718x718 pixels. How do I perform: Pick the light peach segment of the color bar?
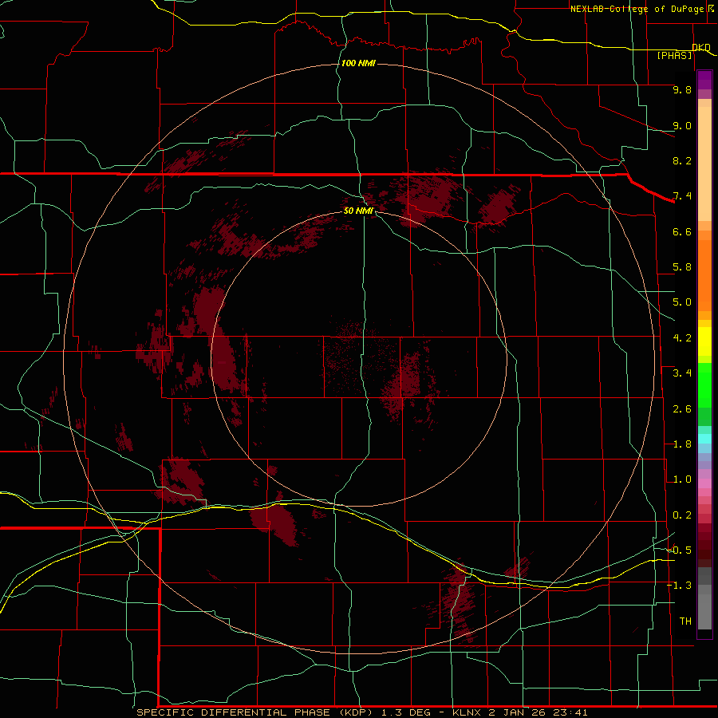[x=704, y=164]
